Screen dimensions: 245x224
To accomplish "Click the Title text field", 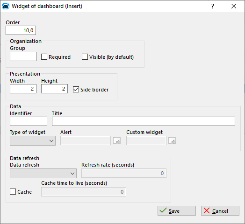I will click(x=144, y=121).
